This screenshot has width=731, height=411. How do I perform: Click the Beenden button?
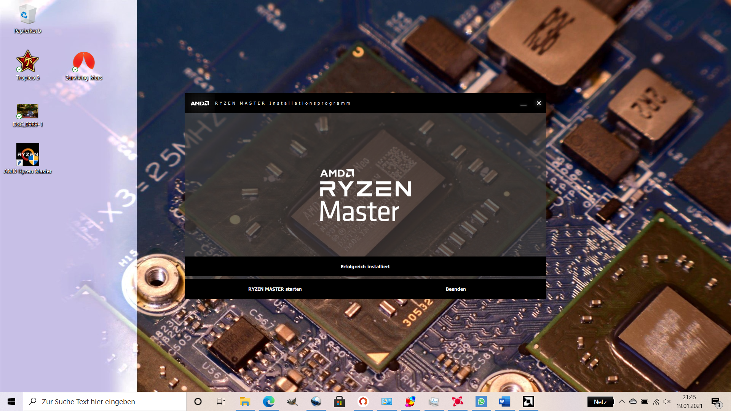click(x=456, y=289)
